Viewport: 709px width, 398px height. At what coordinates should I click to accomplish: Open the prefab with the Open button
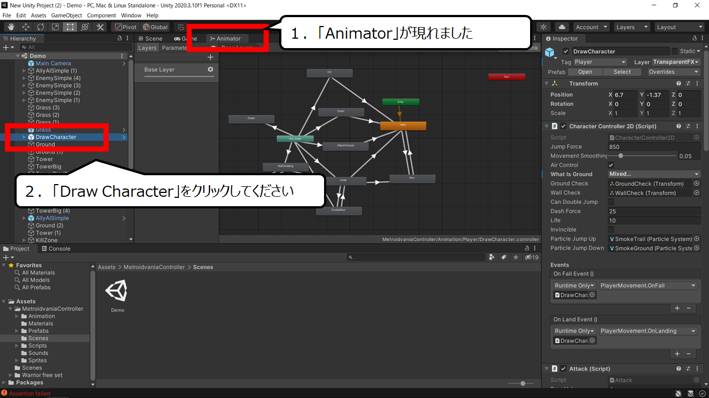585,72
